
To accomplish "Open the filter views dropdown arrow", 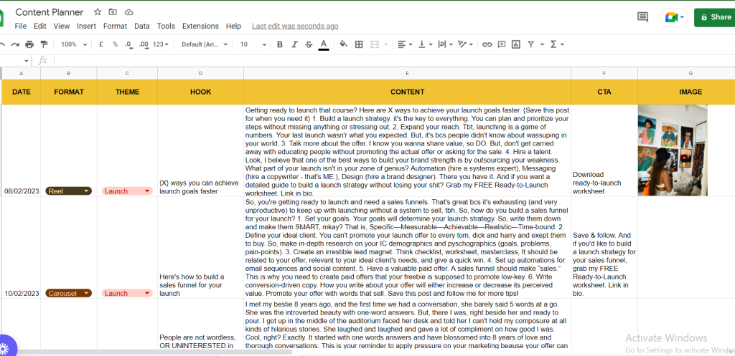I will (543, 44).
